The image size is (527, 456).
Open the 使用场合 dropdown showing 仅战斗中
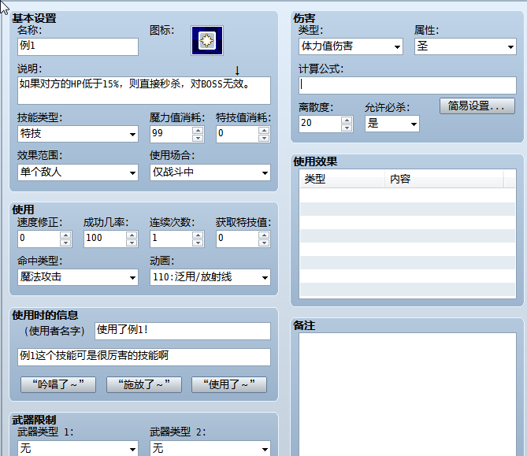click(210, 172)
